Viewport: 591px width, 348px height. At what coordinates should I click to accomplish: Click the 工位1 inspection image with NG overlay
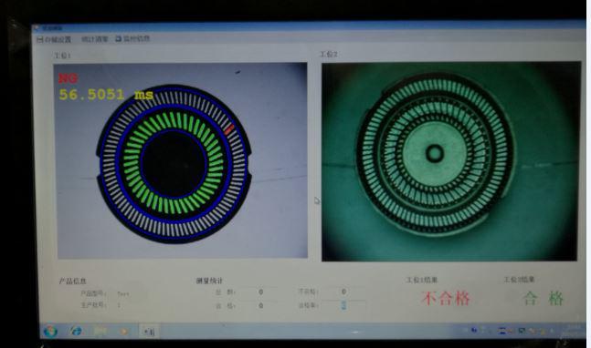(180, 160)
